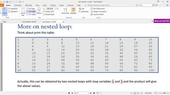
Task: Rotate the page left
Action: pyautogui.click(x=48, y=12)
